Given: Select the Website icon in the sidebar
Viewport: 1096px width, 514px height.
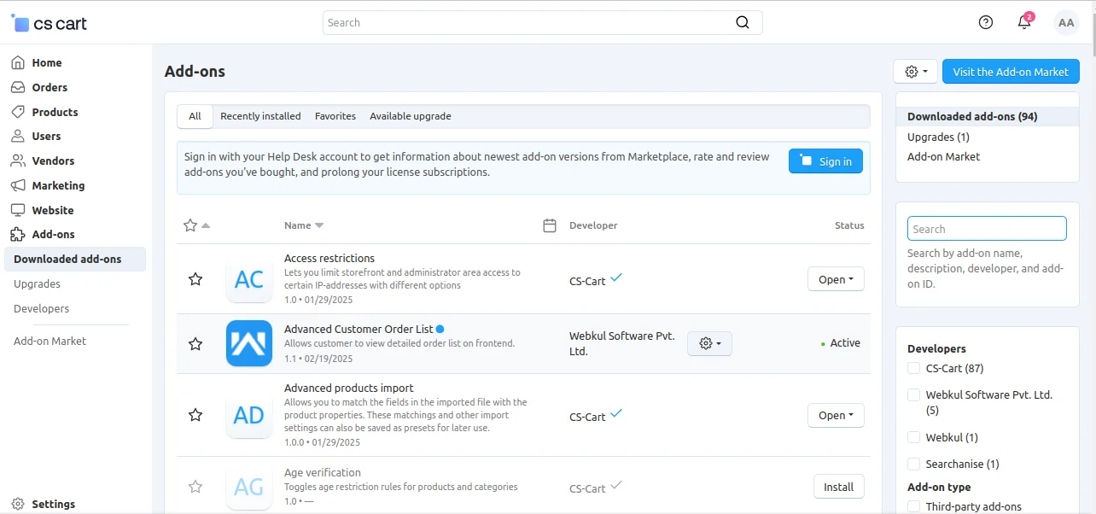Looking at the screenshot, I should pos(17,210).
